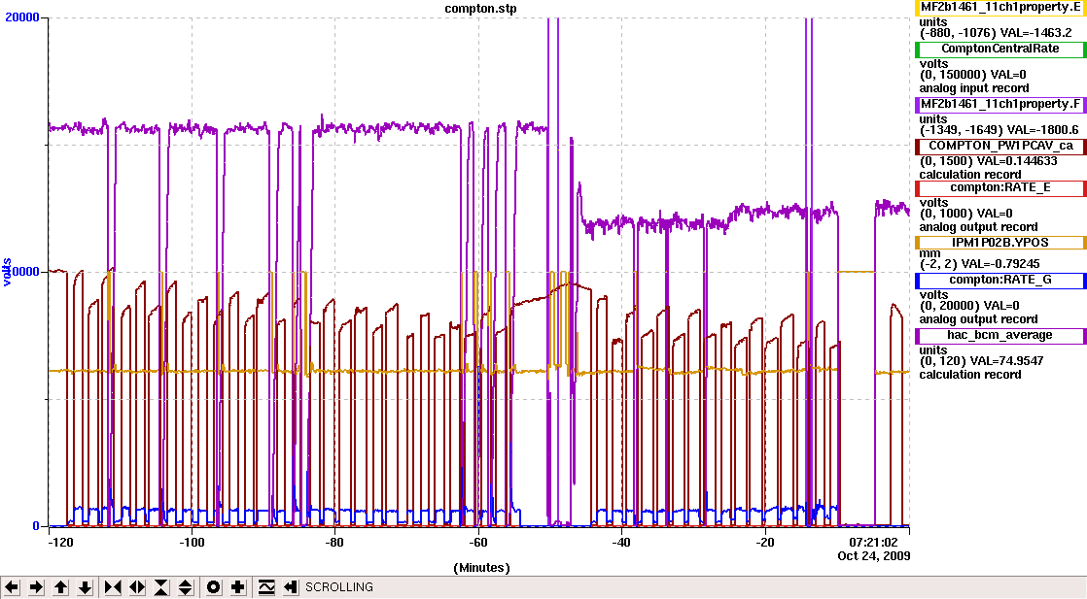Select the ComptonCentralRate curve legend
This screenshot has height=599, width=1087.
click(1000, 50)
